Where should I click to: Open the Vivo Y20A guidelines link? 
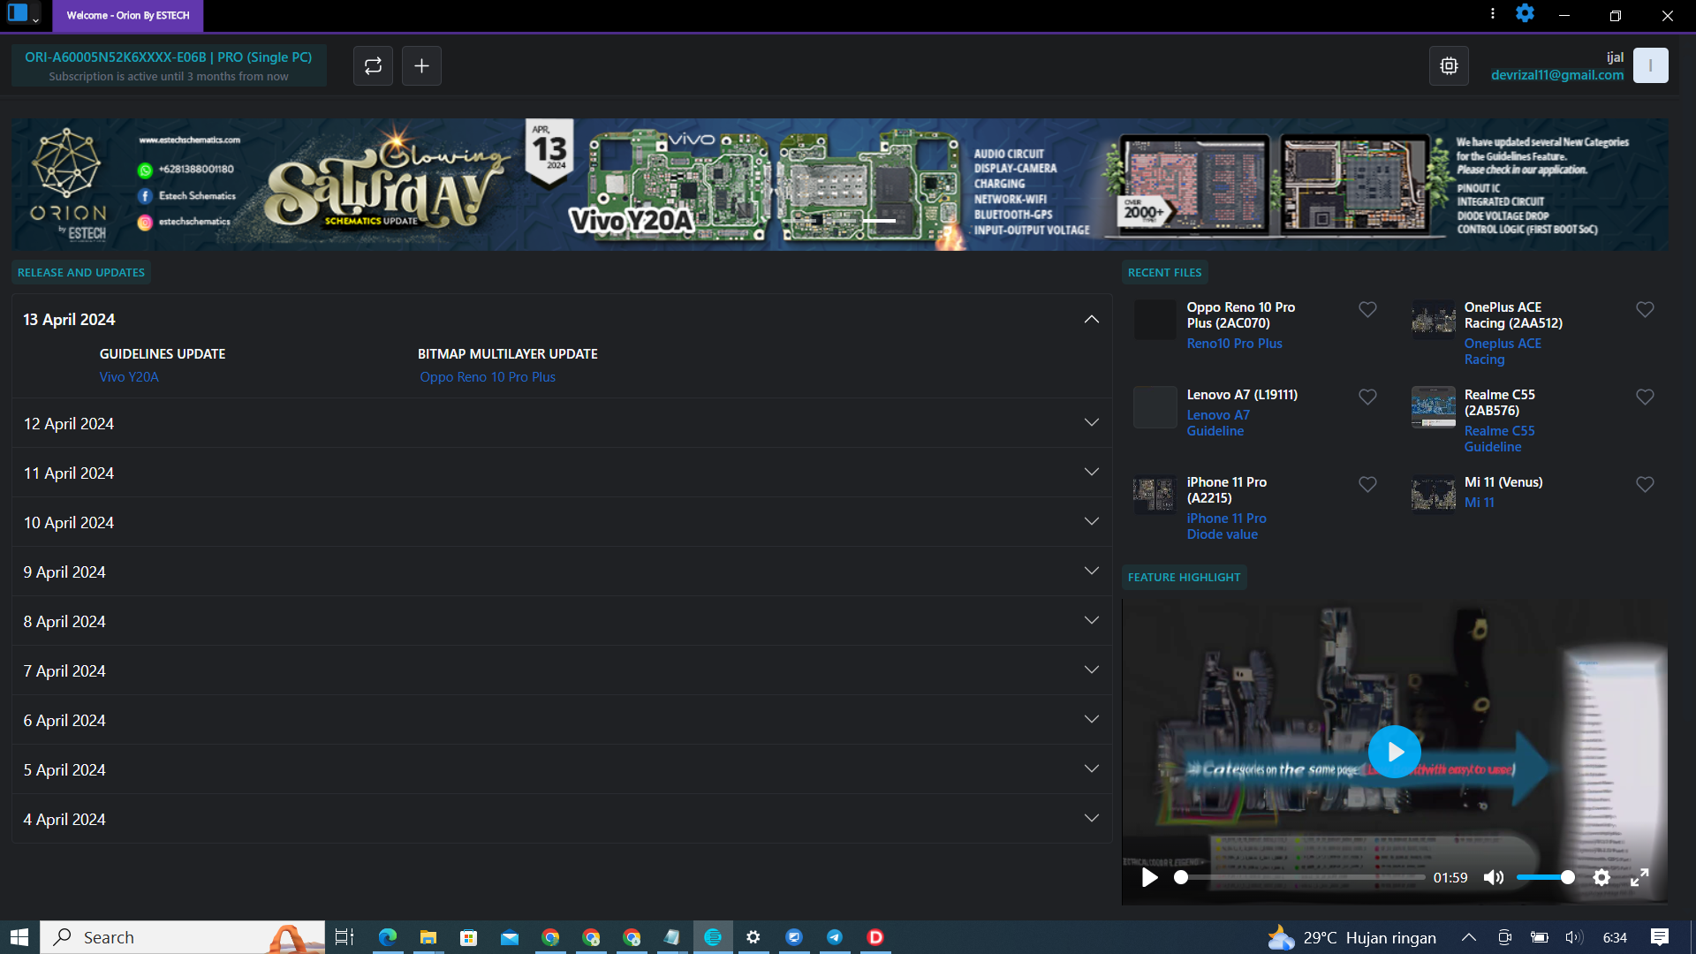(129, 377)
